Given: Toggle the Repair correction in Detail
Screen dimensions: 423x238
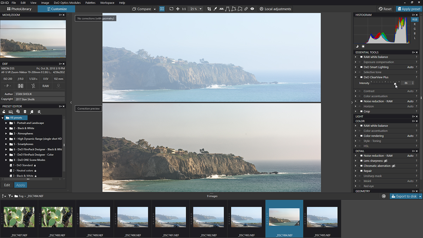Looking at the screenshot, I should click(x=361, y=171).
